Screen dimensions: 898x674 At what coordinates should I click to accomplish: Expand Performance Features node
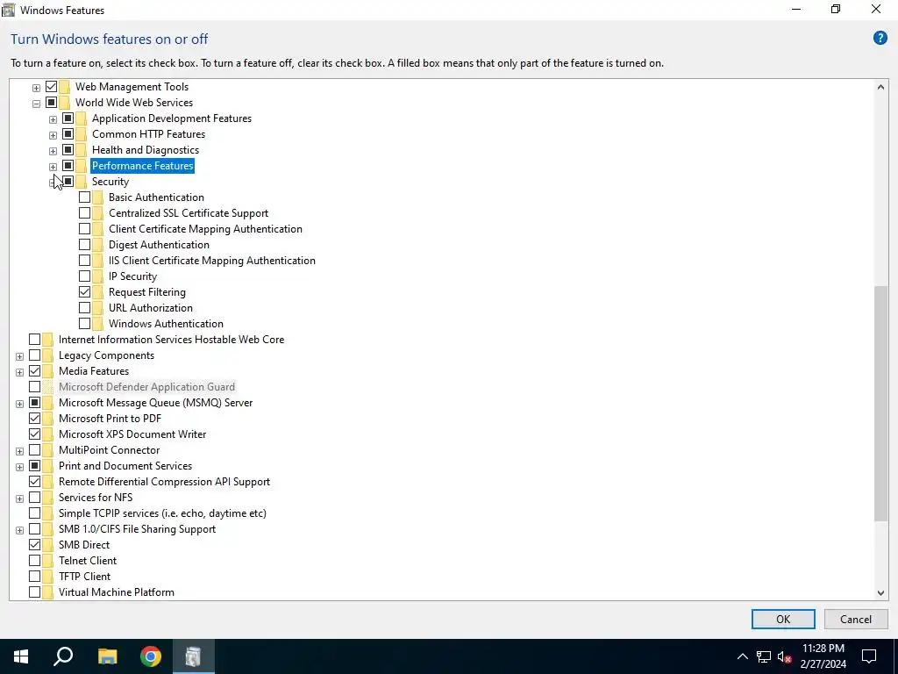click(x=53, y=167)
